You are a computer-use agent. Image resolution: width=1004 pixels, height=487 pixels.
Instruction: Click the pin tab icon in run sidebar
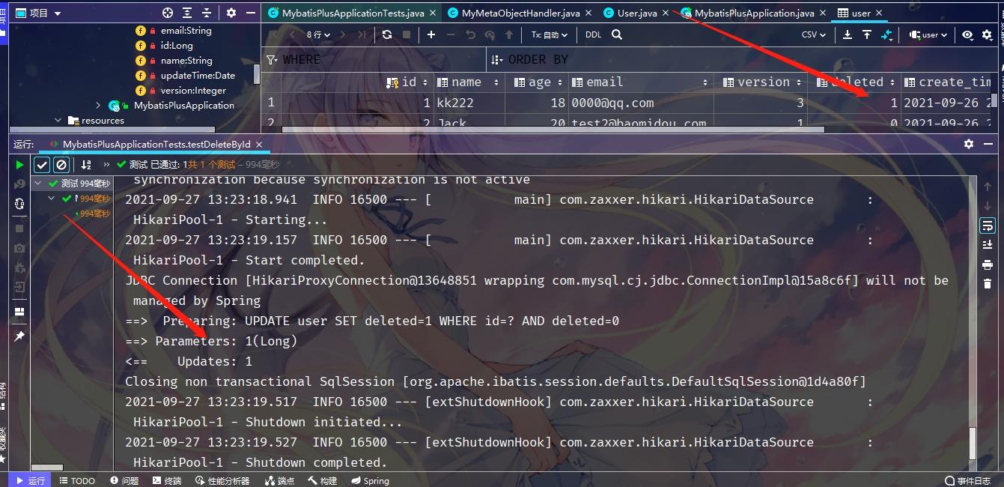point(19,336)
